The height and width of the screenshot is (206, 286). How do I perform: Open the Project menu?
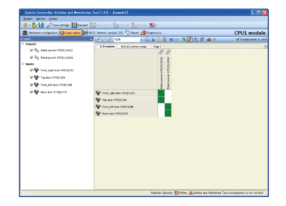28,19
